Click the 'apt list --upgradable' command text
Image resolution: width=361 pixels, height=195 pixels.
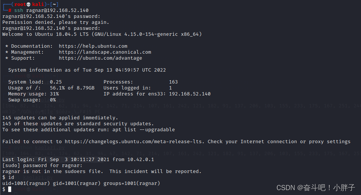(x=144, y=130)
